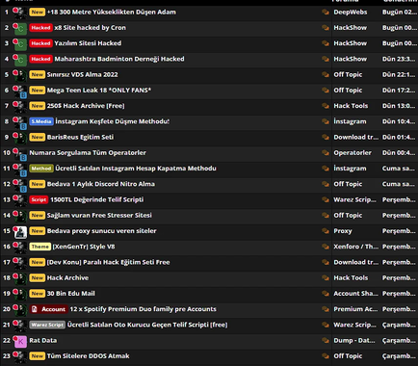This screenshot has height=366, width=418.
Task: Click the pink K avatar beside Rat Data
Action: tap(20, 341)
